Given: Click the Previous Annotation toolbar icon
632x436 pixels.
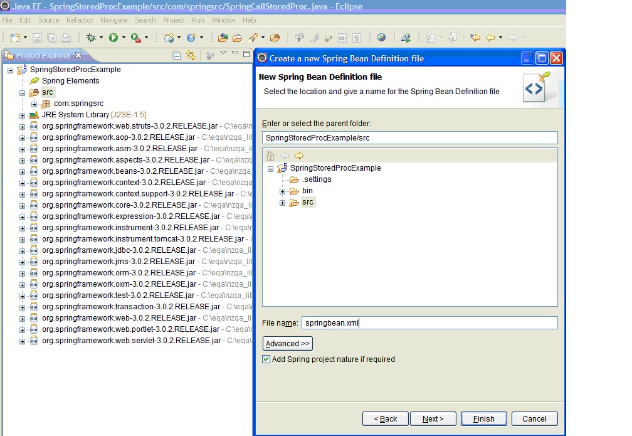Looking at the screenshot, I should [x=453, y=38].
